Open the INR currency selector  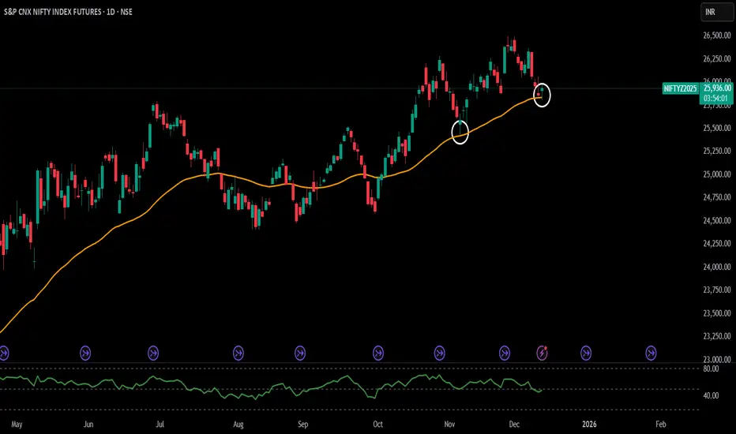(x=717, y=12)
